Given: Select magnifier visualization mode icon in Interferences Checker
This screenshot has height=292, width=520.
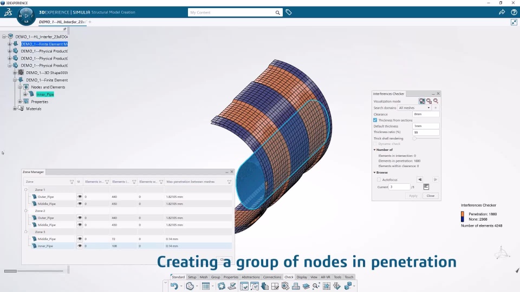Looking at the screenshot, I should coord(435,101).
